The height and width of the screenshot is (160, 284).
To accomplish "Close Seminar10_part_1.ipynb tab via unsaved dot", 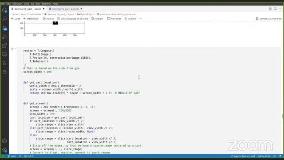I will (43, 9).
